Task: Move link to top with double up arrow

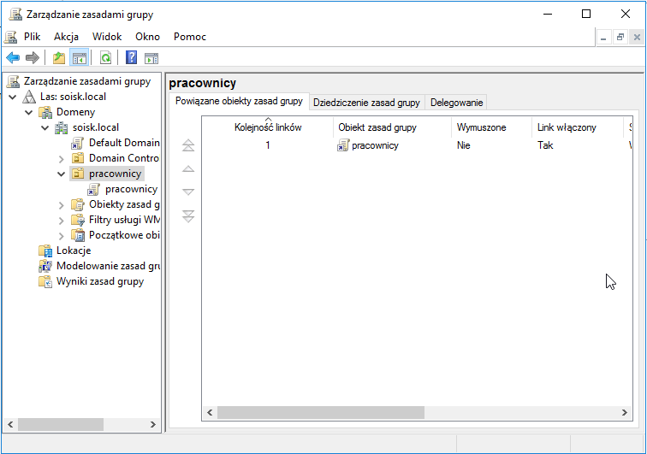Action: click(188, 145)
